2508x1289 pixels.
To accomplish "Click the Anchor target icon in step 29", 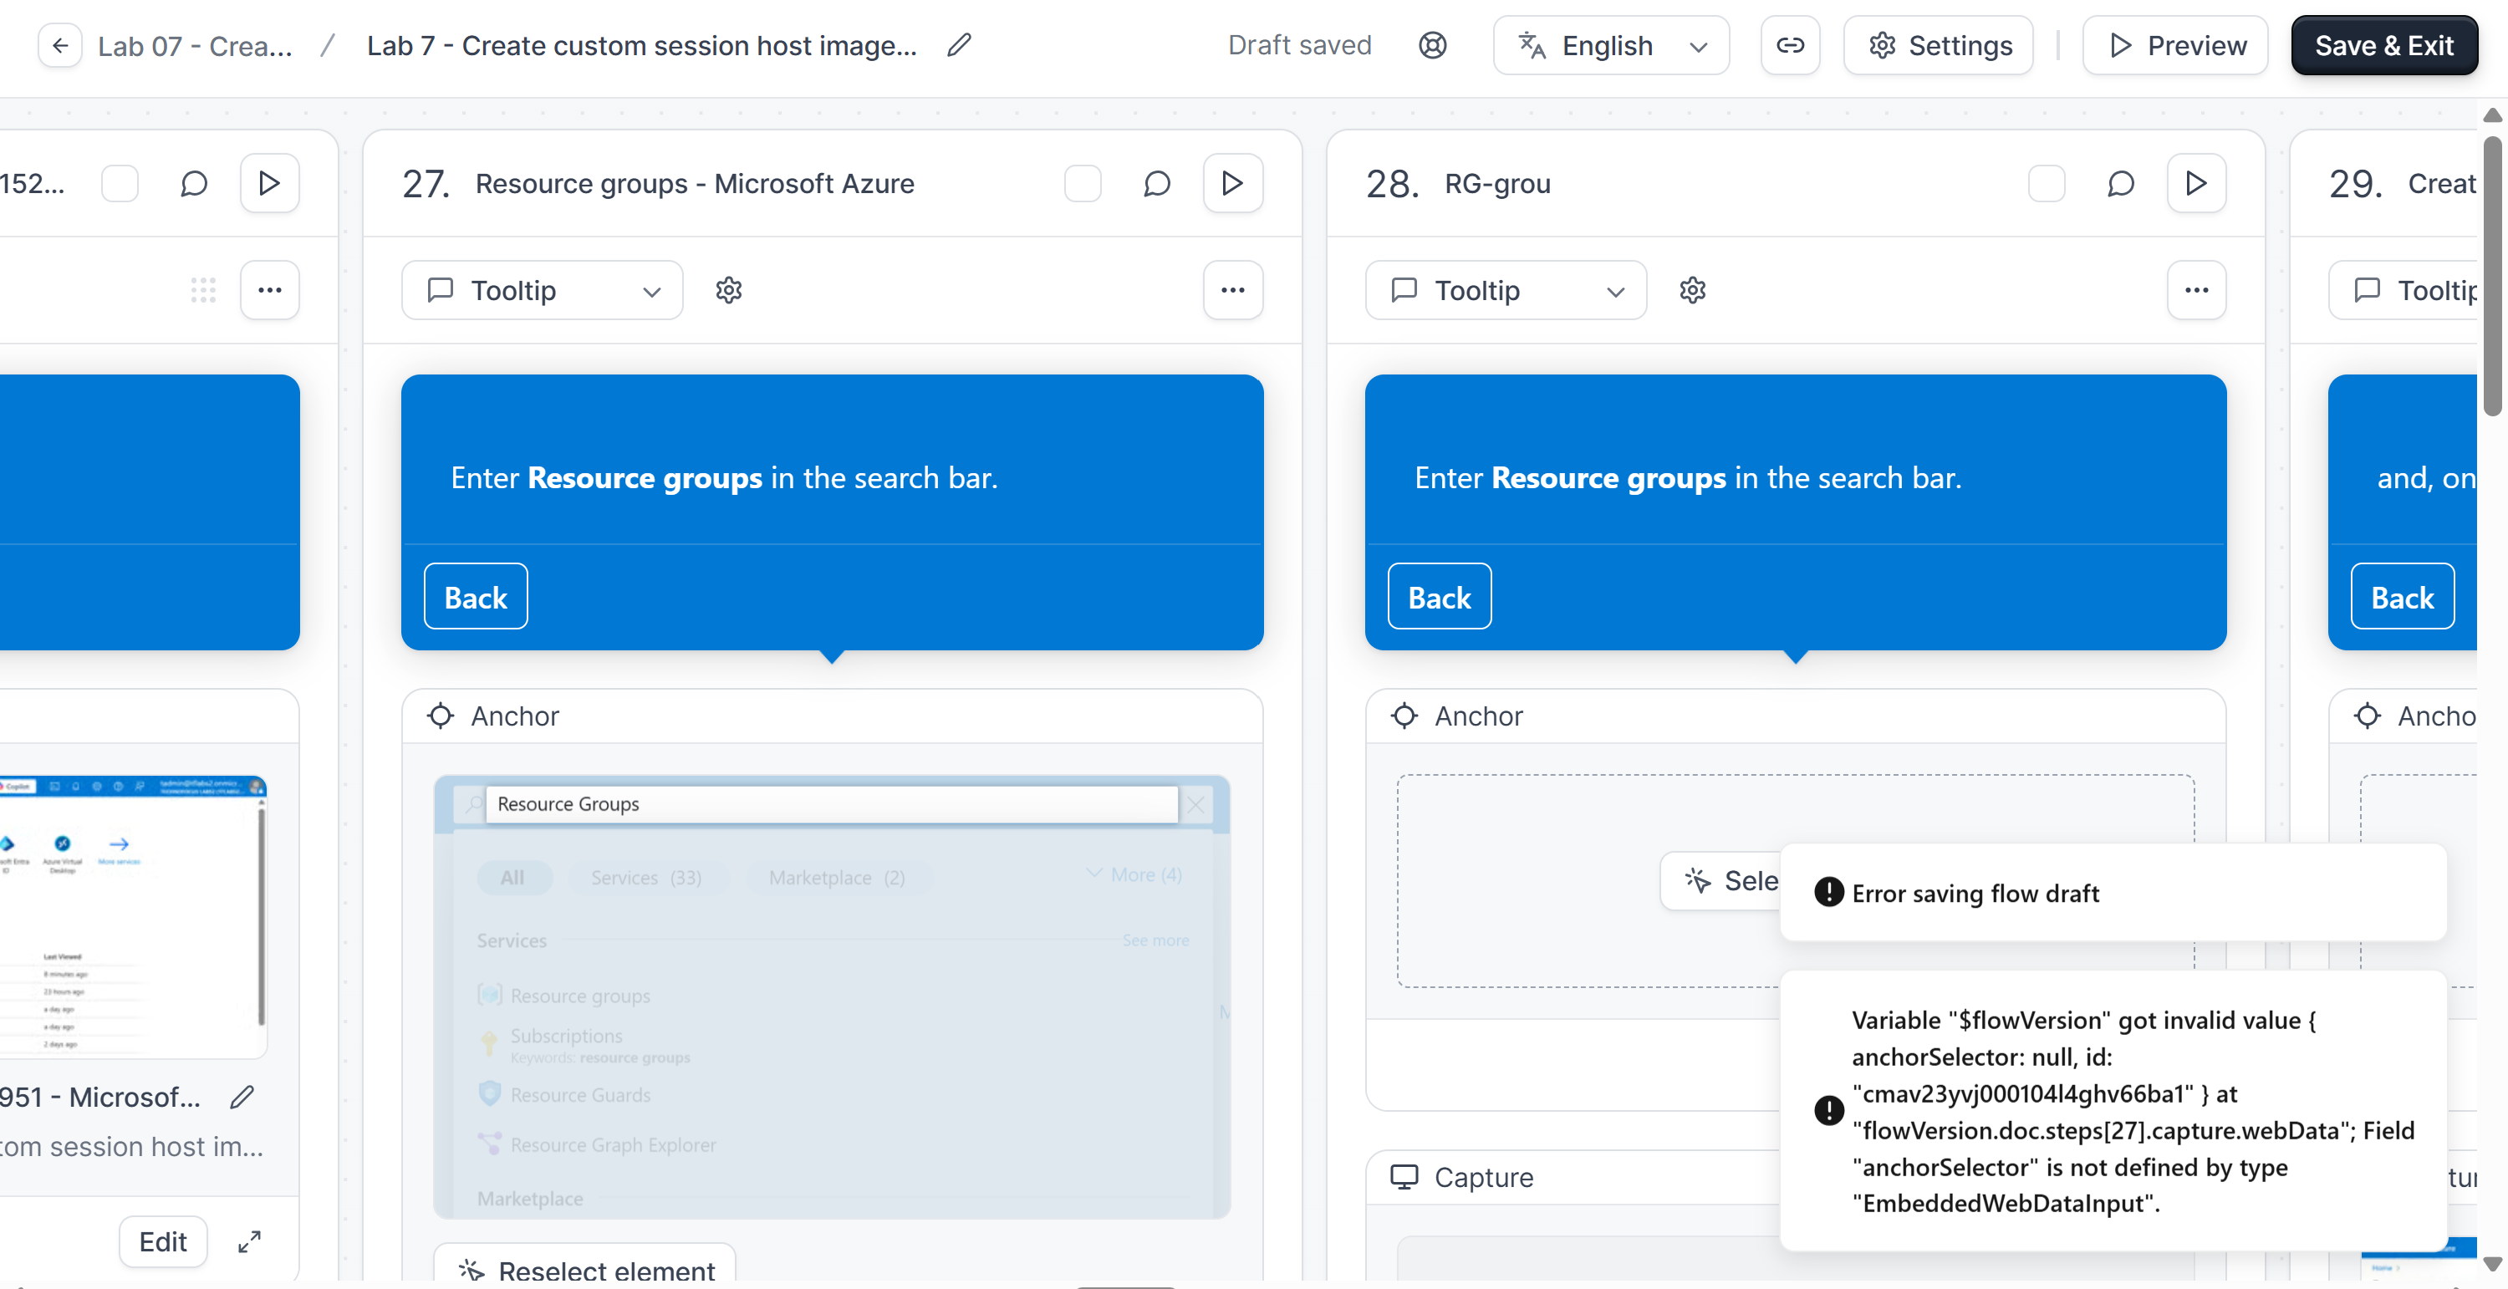I will click(x=2368, y=716).
